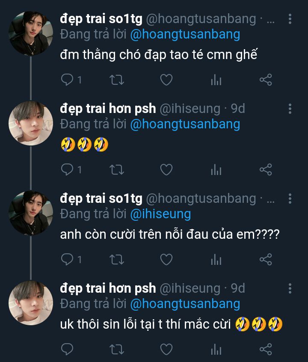Tap the first tweet's profile avatar
The height and width of the screenshot is (362, 308).
(31, 34)
